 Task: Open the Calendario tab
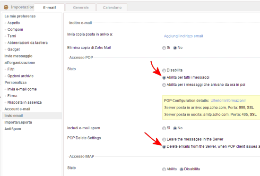pyautogui.click(x=112, y=8)
